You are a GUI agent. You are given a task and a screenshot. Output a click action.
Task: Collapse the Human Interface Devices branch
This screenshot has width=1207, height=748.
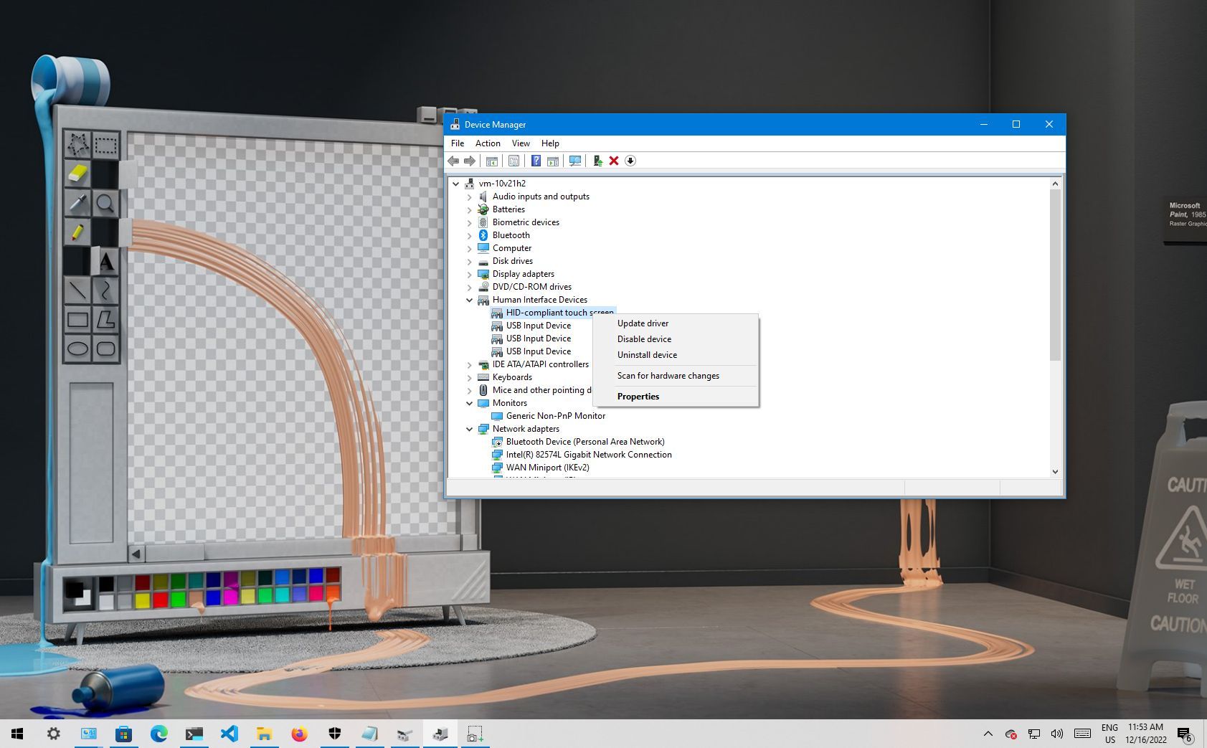tap(470, 300)
